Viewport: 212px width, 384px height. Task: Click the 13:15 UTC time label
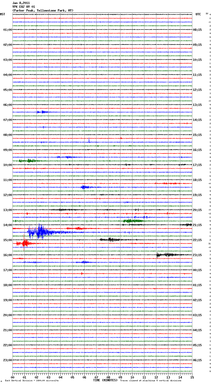[197, 105]
